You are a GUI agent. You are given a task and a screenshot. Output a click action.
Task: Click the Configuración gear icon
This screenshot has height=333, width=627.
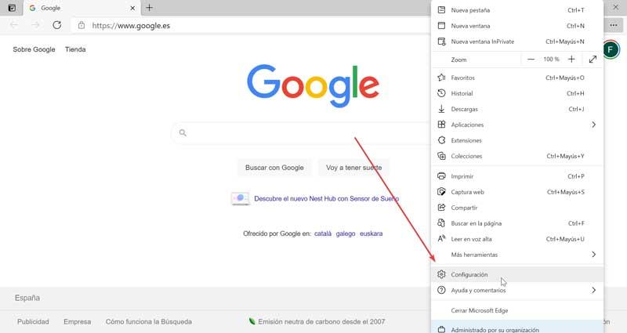(x=441, y=274)
